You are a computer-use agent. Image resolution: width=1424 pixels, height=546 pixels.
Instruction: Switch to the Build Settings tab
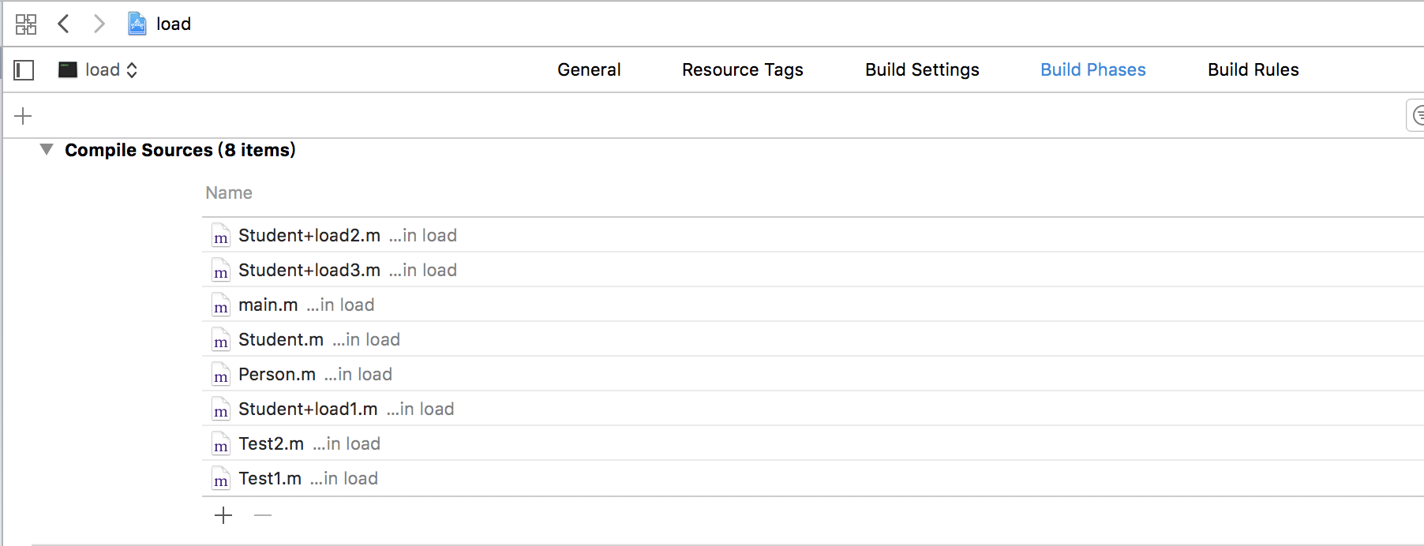(x=922, y=70)
